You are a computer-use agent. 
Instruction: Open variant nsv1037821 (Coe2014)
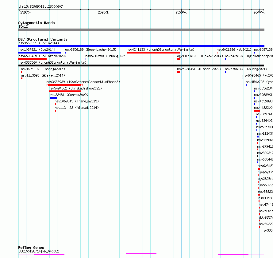coord(37,50)
